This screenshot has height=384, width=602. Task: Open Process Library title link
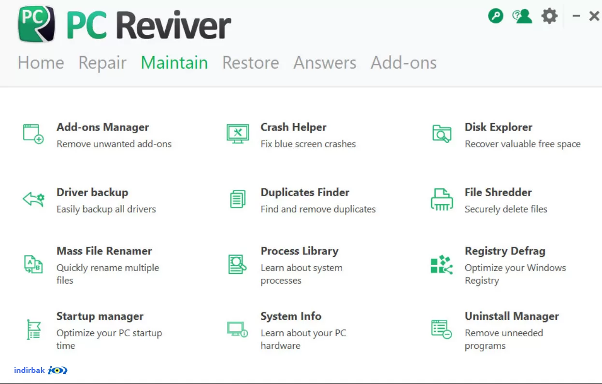tap(300, 251)
